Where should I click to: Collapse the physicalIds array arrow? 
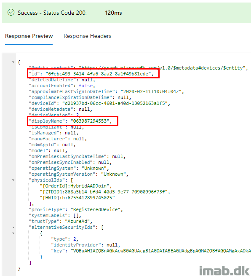tap(13, 180)
